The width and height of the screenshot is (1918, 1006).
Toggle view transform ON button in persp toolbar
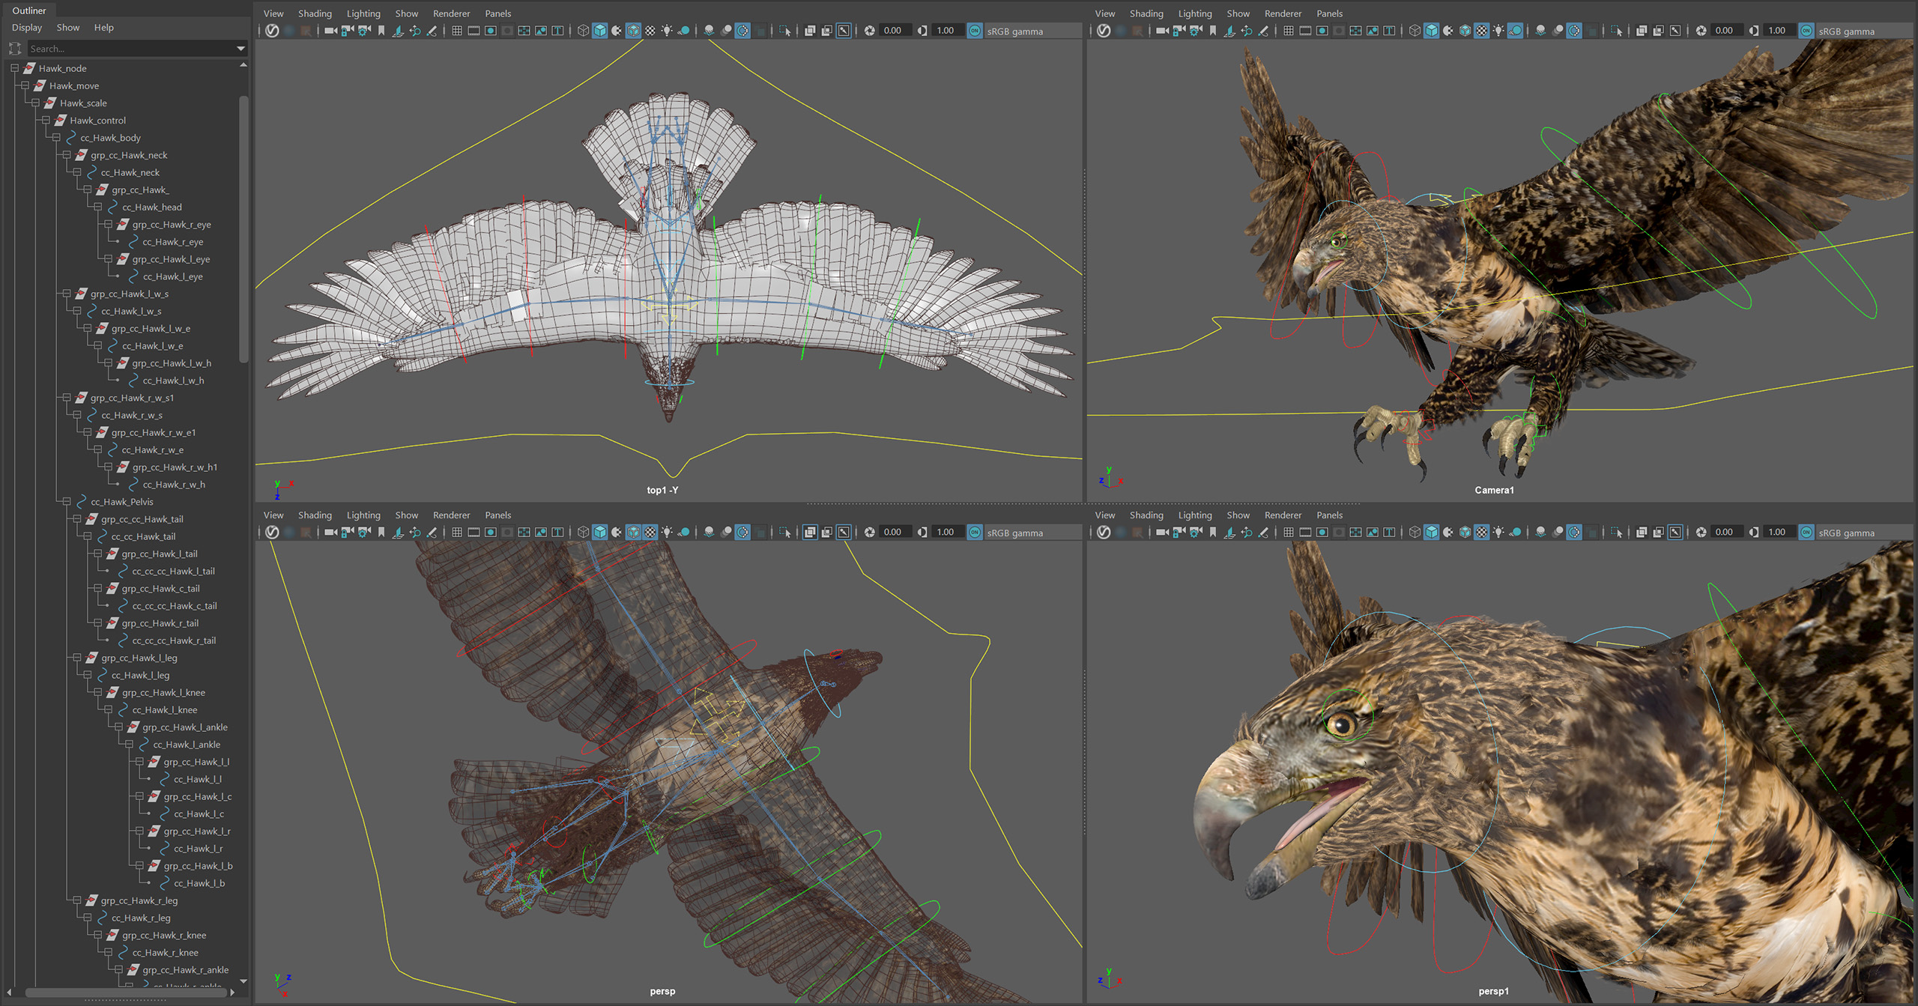point(975,532)
